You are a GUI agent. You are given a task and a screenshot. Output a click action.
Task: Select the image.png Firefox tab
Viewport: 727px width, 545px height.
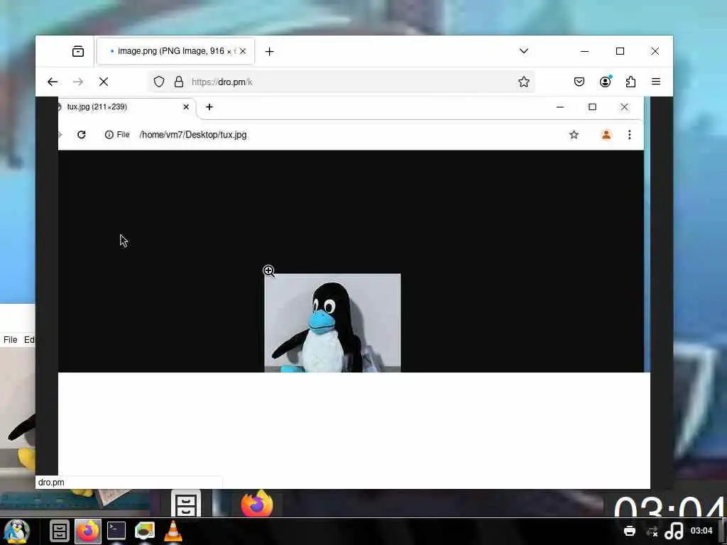click(x=175, y=51)
